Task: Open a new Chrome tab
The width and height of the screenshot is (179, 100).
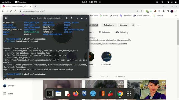Action: coord(35,6)
